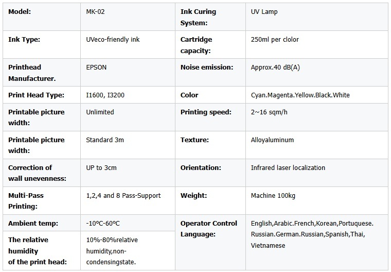Image resolution: width=391 pixels, height=272 pixels.
Task: Click the 'Standard 3m' value cell
Action: pyautogui.click(x=105, y=140)
